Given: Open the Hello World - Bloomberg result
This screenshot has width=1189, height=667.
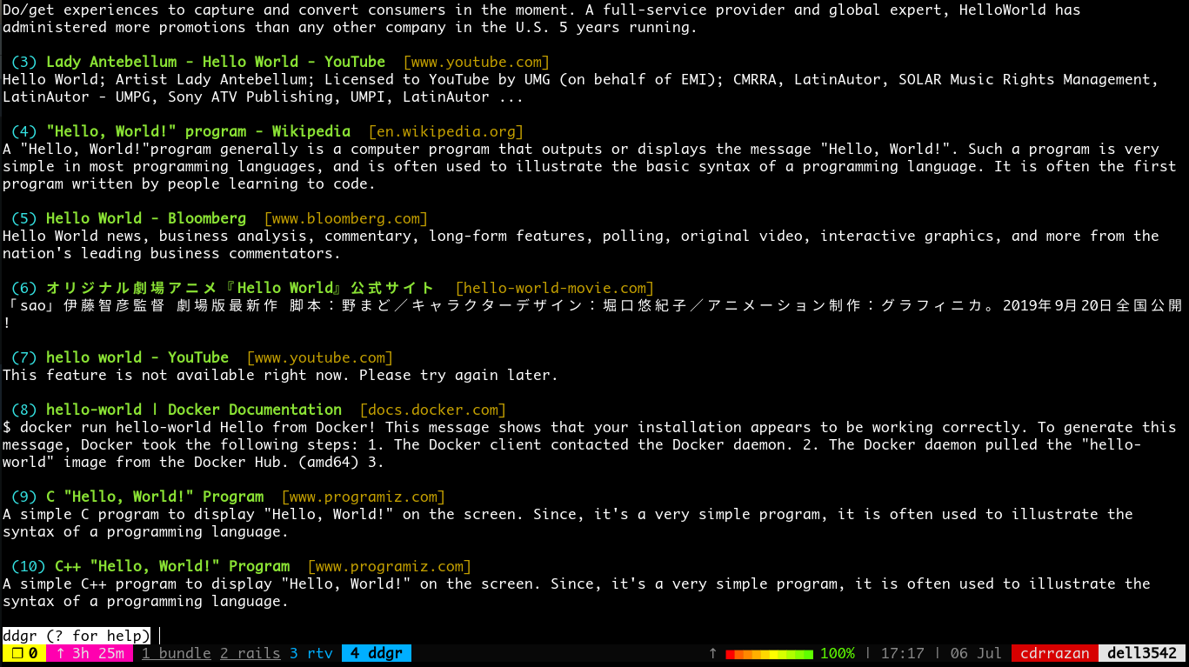Looking at the screenshot, I should 145,218.
